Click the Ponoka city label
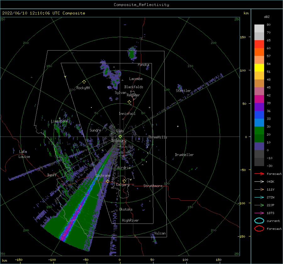 (143, 65)
